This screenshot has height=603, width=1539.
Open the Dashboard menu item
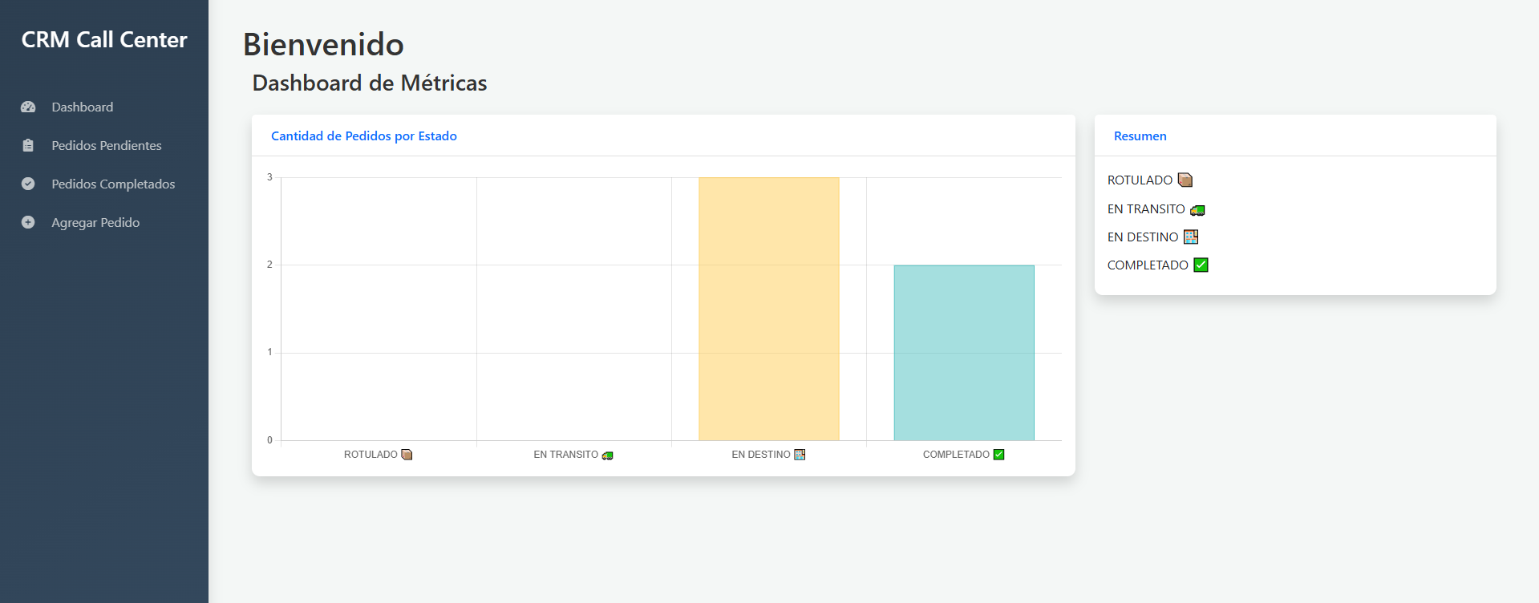click(x=82, y=107)
